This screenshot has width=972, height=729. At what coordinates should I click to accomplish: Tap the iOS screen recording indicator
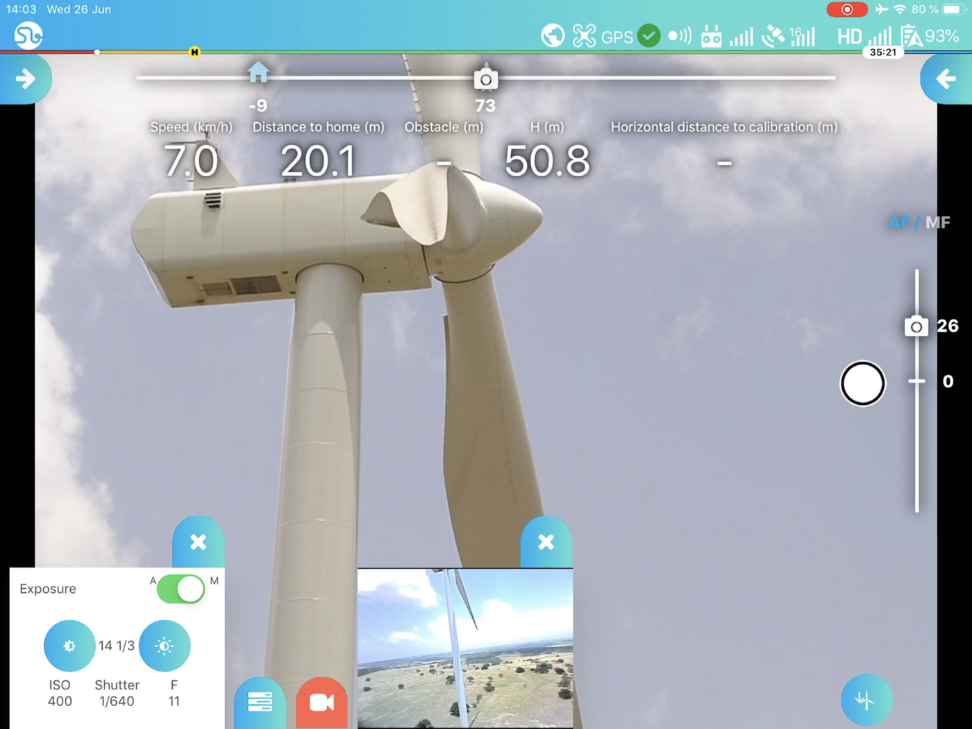pyautogui.click(x=847, y=10)
